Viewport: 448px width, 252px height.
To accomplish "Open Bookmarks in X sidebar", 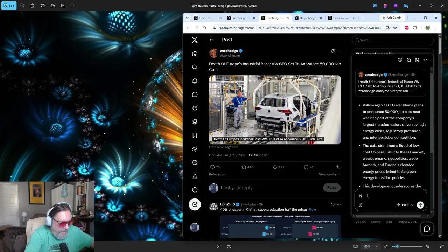I will (195, 135).
